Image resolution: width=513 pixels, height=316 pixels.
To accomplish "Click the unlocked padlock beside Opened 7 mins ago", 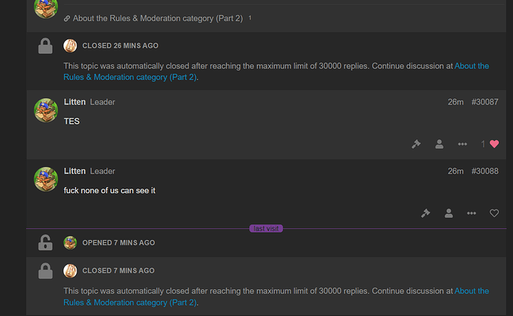I will coord(45,242).
